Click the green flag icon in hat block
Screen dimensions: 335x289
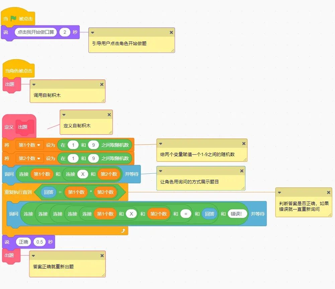[x=13, y=19]
